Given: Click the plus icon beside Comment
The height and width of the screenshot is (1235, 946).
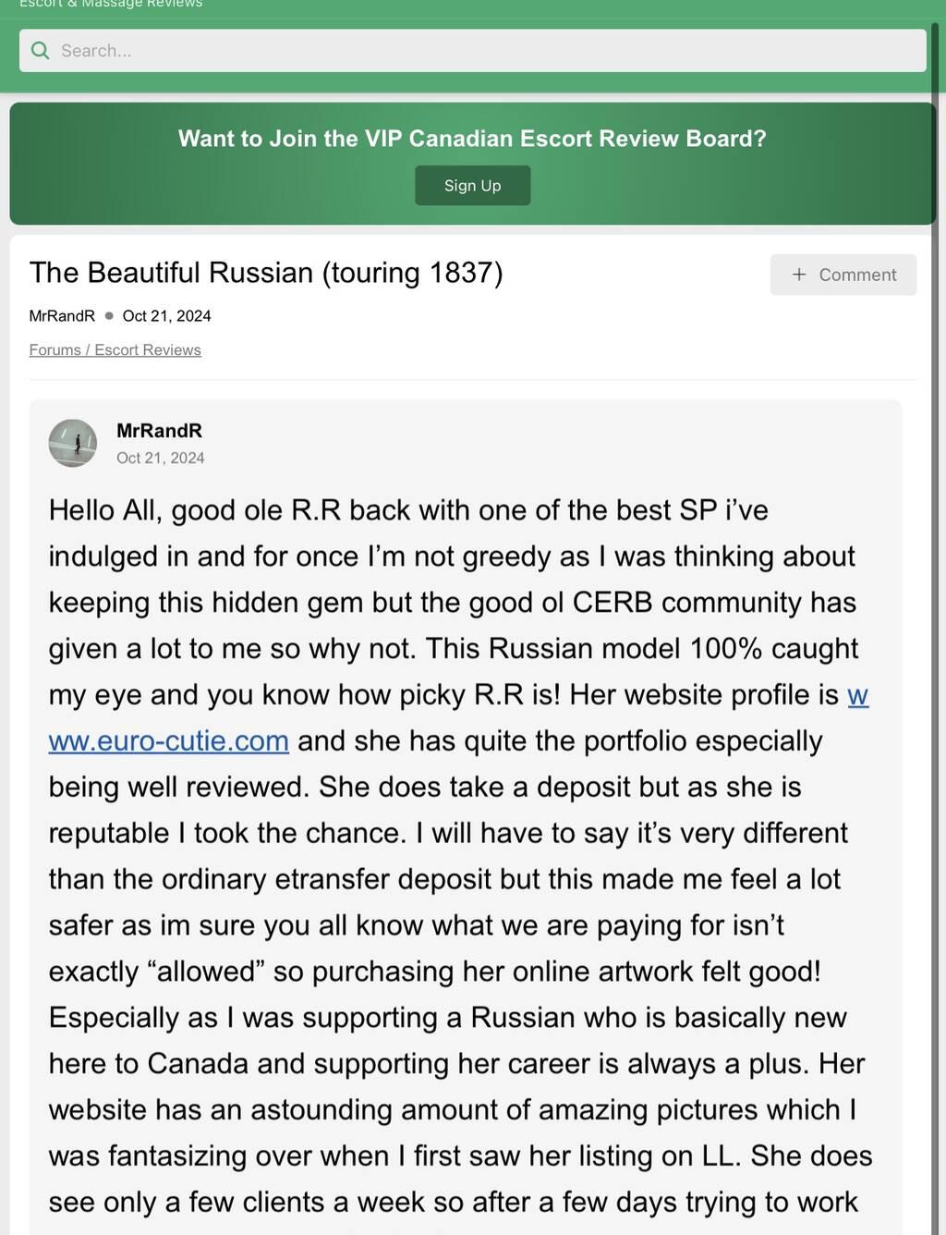Looking at the screenshot, I should pos(799,275).
